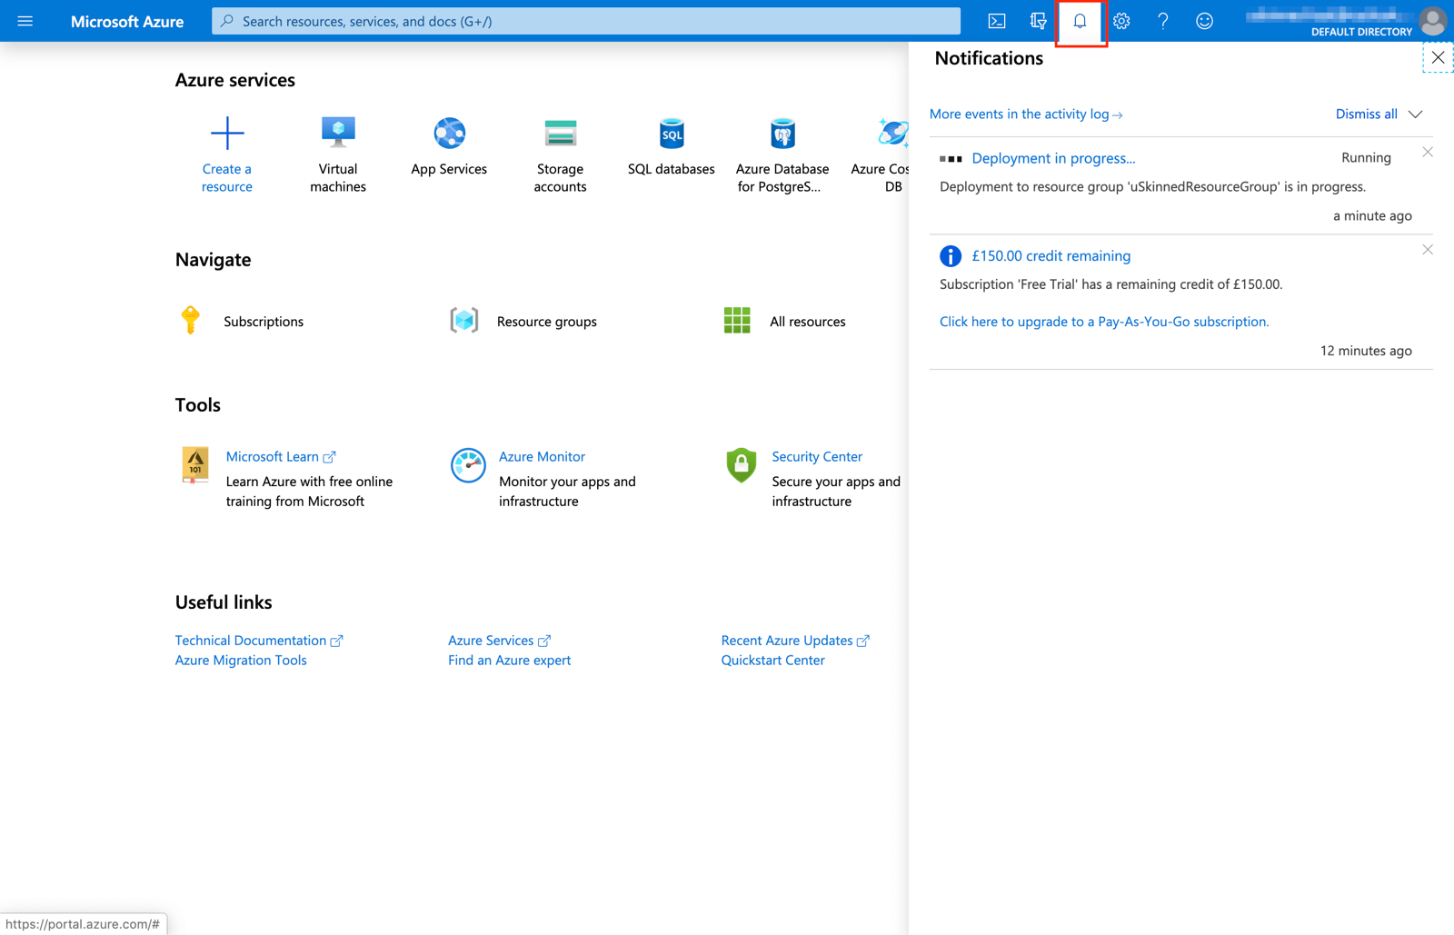Click the Storage accounts label

[560, 178]
